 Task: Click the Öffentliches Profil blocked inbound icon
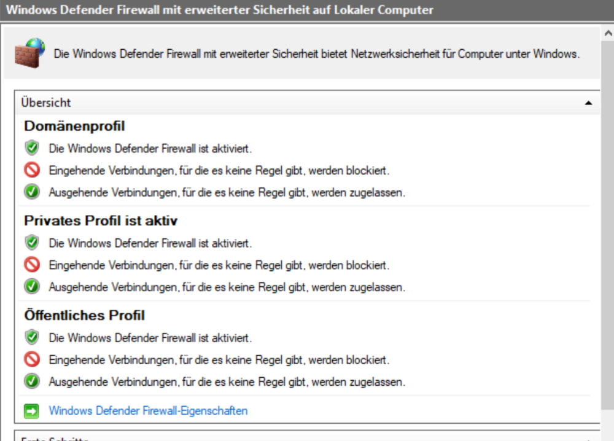pos(32,359)
